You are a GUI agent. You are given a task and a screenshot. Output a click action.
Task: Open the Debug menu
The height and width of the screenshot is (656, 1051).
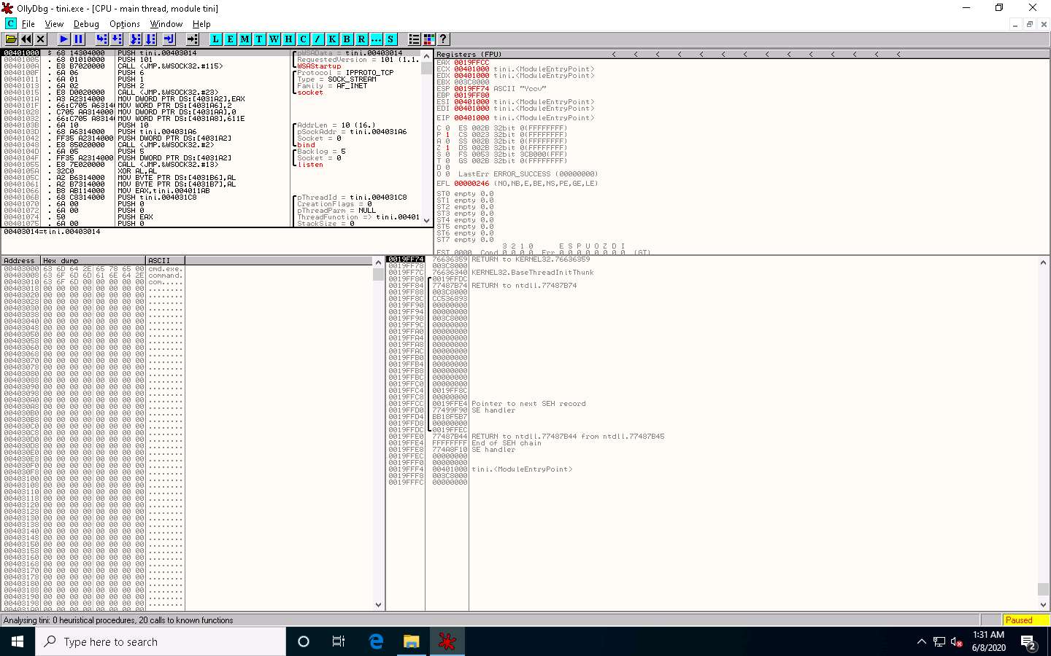point(86,24)
